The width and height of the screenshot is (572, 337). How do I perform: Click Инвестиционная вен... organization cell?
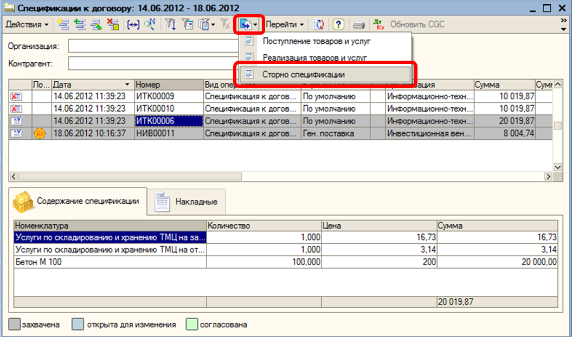click(x=430, y=133)
